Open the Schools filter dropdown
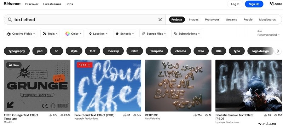Viewport: 283px width, 127px height. pos(125,34)
